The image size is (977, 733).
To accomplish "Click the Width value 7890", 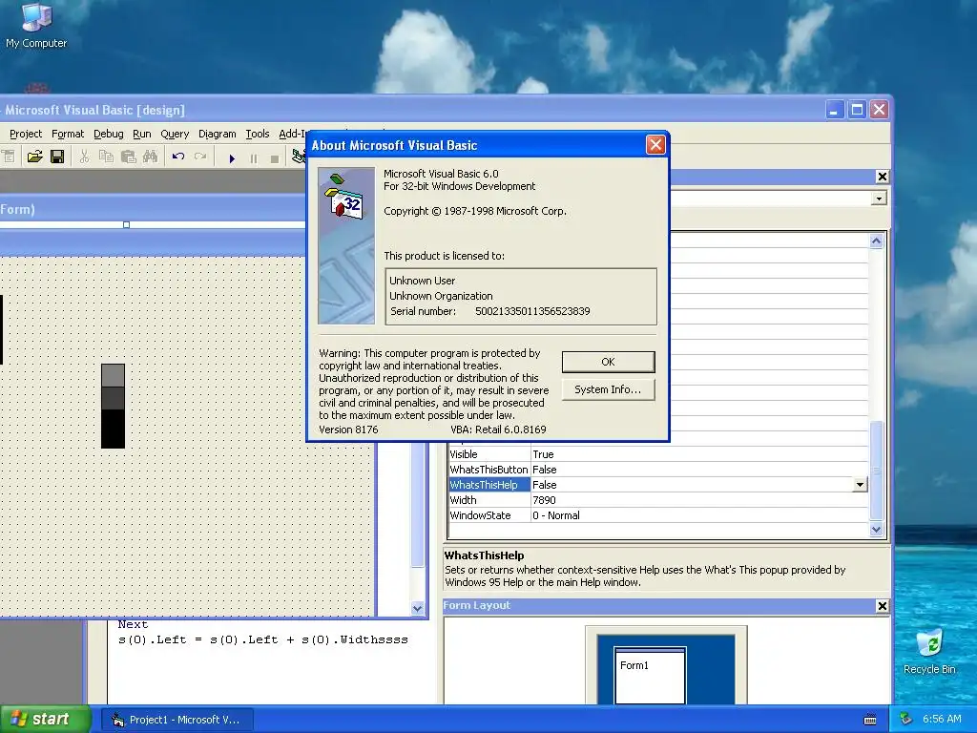I will point(544,500).
